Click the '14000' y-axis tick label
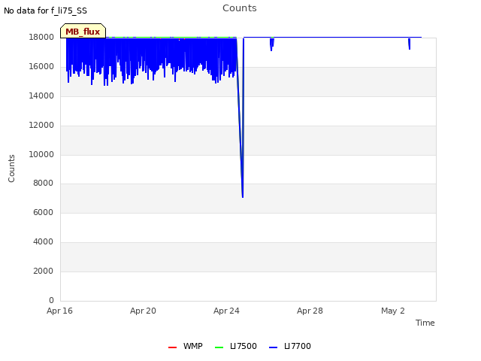481x361 pixels. click(41, 96)
